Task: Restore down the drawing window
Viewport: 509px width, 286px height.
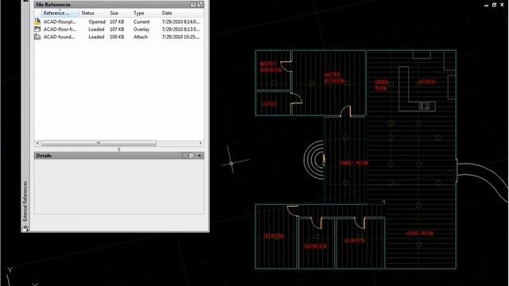Action: 494,5
